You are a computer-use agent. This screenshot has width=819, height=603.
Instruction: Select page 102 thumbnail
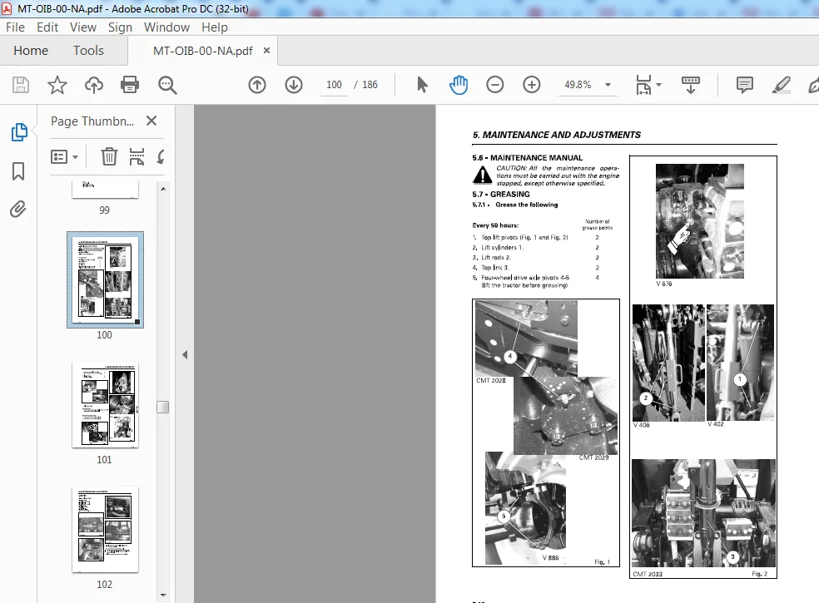coord(105,529)
